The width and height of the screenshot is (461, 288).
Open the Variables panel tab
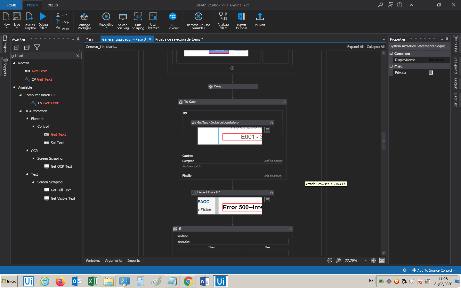click(93, 260)
